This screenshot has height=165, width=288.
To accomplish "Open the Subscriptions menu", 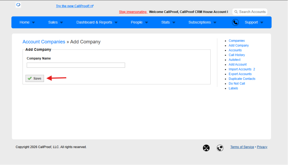I will [199, 22].
